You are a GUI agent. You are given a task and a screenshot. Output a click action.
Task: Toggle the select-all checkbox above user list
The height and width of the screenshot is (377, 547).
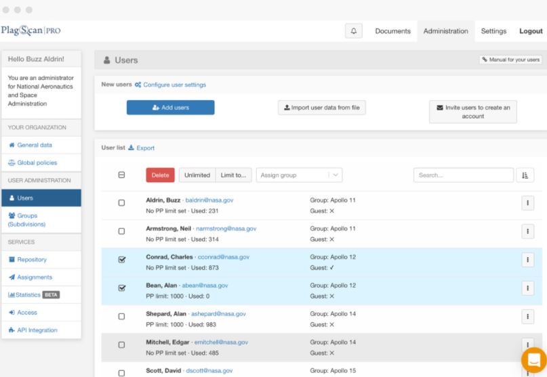coord(121,175)
